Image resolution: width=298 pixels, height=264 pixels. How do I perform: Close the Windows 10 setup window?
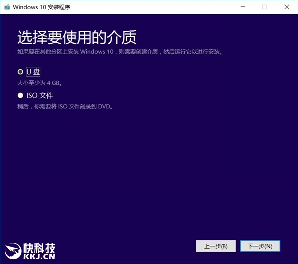pos(287,7)
